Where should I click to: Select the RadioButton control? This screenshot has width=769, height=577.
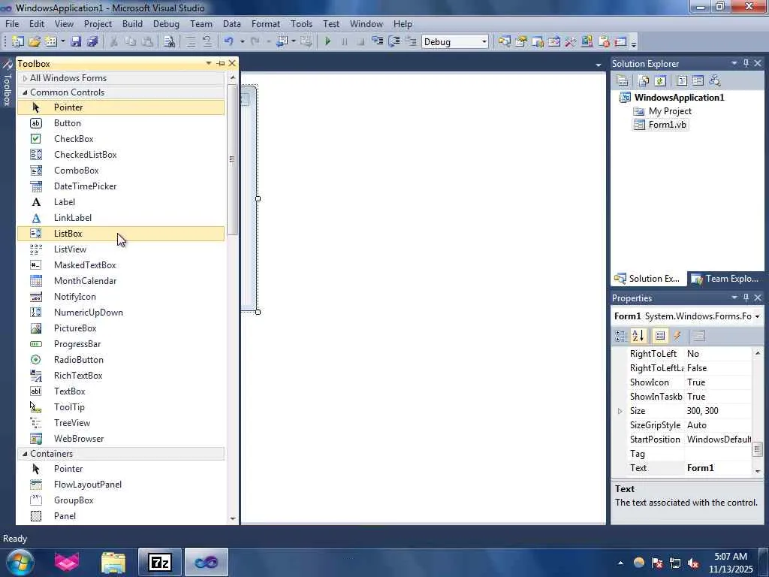pos(121,360)
